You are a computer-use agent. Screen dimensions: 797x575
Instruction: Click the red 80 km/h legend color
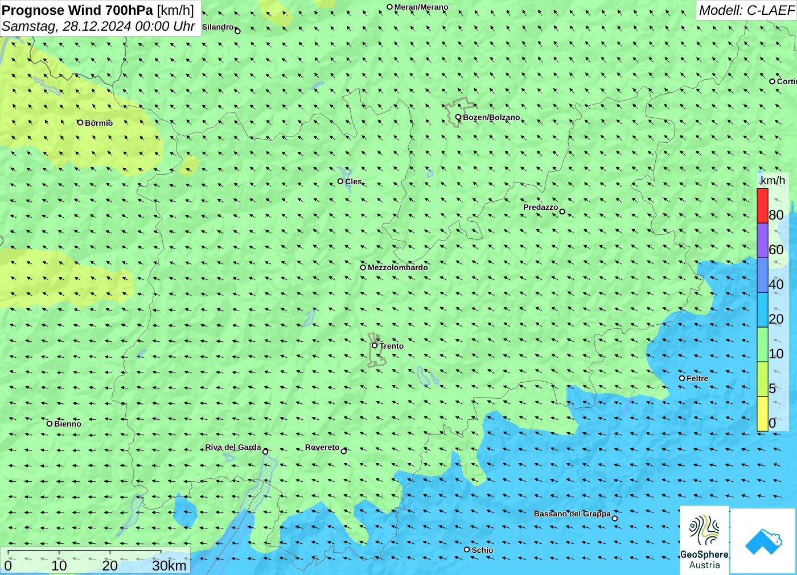[762, 205]
